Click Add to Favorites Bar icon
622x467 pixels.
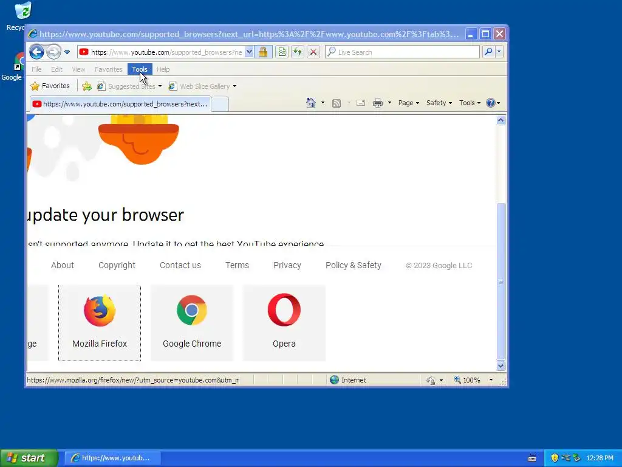click(87, 86)
